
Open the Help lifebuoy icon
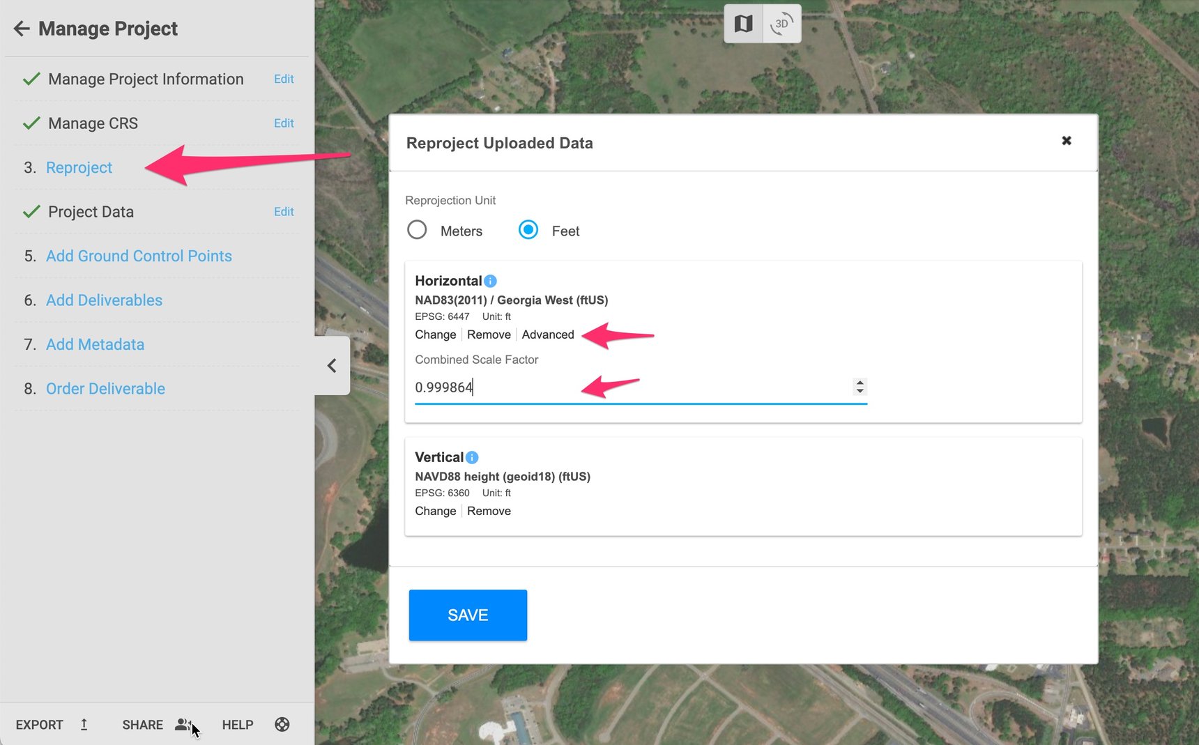[282, 725]
